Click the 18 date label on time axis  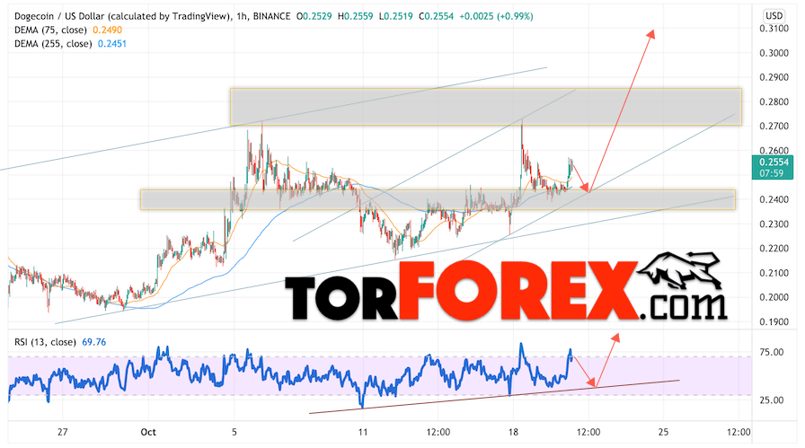[512, 432]
